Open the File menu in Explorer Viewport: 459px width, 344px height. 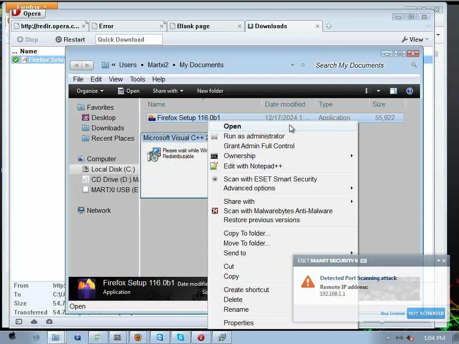click(x=78, y=79)
